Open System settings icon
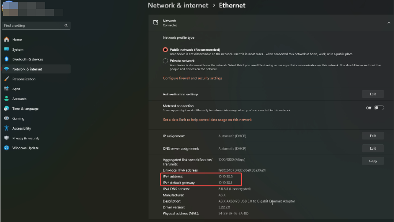Viewport: 394px width, 222px height. pos(7,49)
